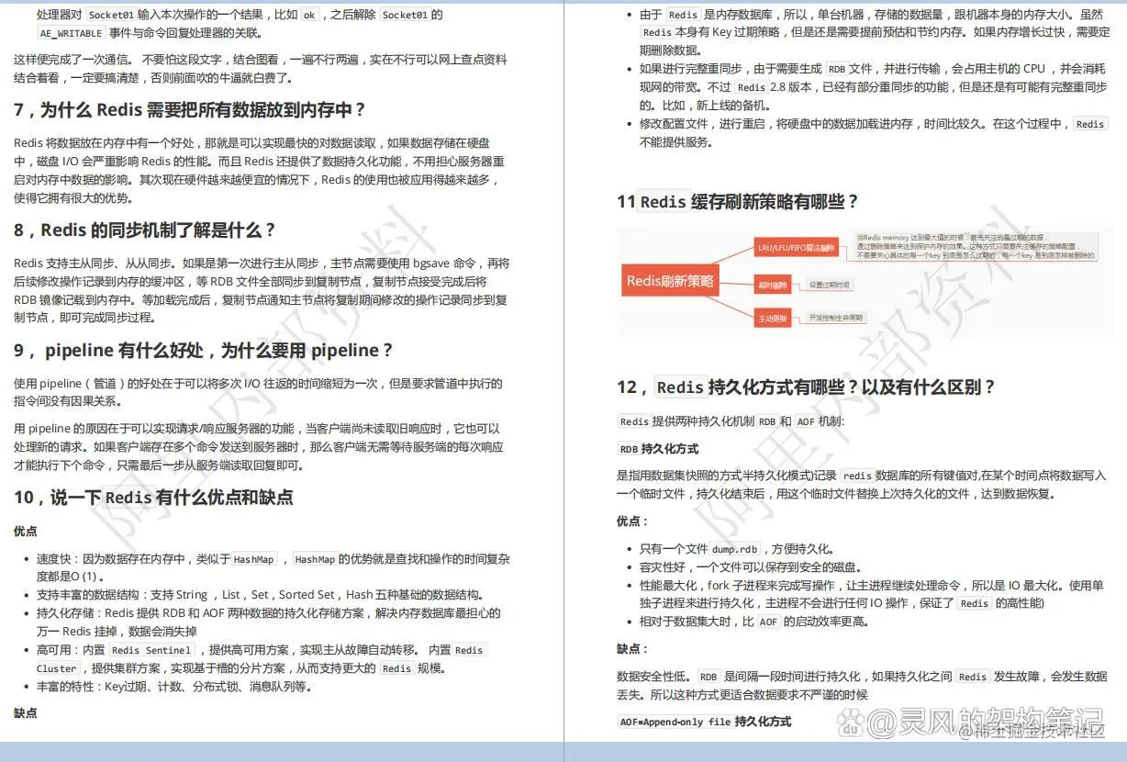This screenshot has height=762, width=1127.
Task: Click the "主动更新" diagram node
Action: 773,318
